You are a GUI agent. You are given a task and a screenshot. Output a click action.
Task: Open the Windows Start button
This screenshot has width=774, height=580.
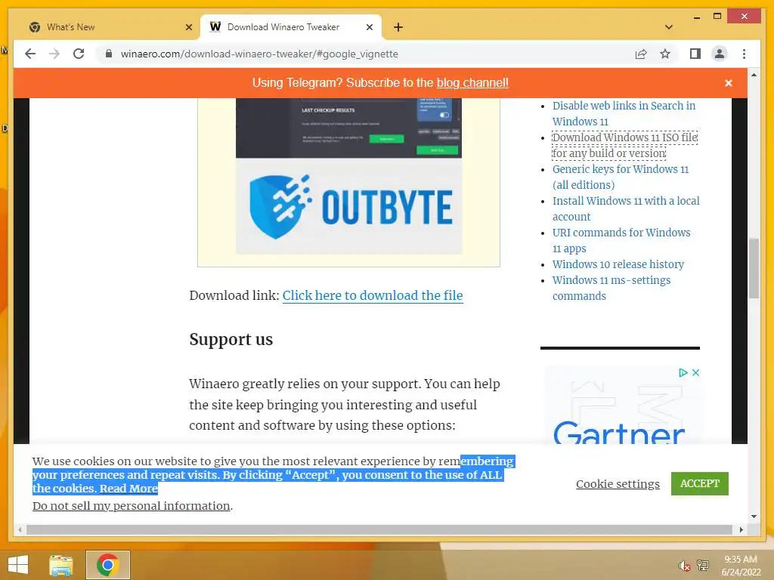[18, 565]
